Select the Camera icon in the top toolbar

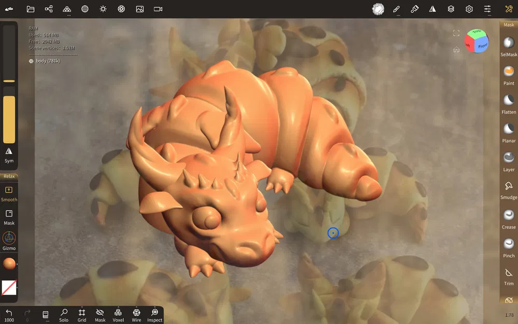tap(157, 9)
